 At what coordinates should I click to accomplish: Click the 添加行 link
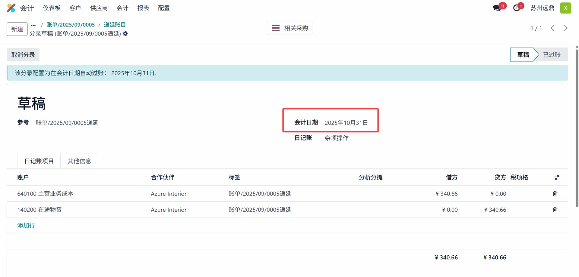click(x=26, y=225)
